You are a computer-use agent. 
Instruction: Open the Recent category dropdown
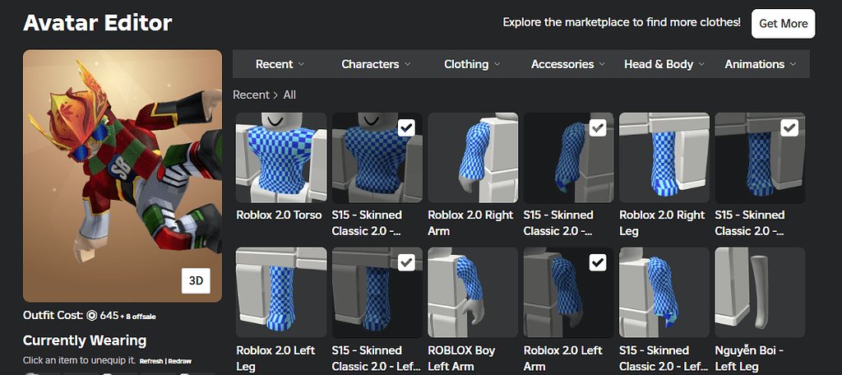pyautogui.click(x=280, y=64)
